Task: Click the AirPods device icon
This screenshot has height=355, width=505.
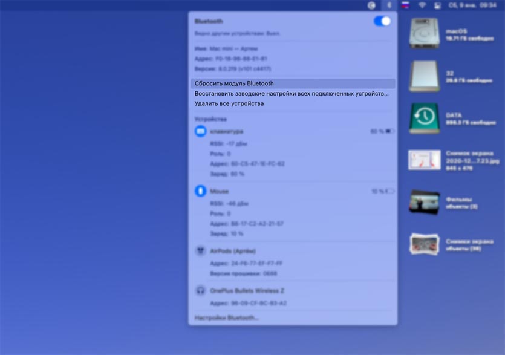Action: (200, 250)
